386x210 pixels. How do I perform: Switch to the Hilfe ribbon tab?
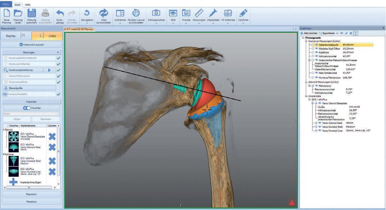click(x=28, y=5)
